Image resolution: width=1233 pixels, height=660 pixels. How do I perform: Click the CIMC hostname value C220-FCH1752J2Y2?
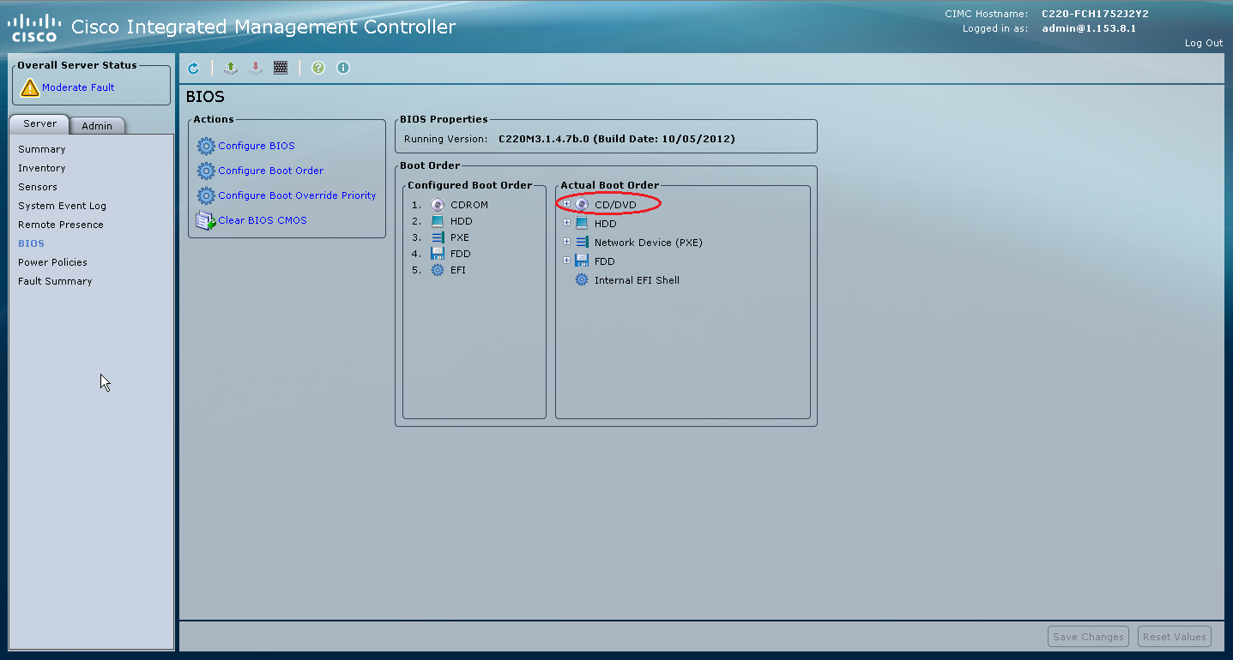click(x=1095, y=14)
